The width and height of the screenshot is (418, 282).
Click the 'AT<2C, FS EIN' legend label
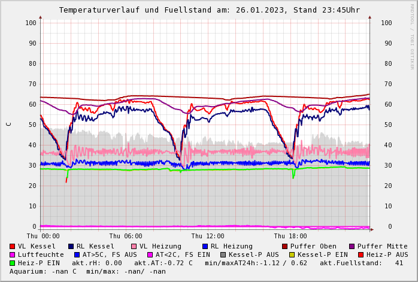[x=183, y=254]
